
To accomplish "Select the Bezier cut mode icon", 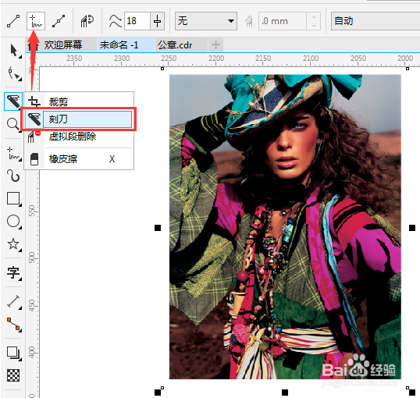I will pyautogui.click(x=59, y=21).
